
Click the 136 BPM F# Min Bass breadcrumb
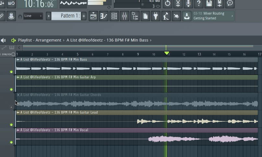107,40
